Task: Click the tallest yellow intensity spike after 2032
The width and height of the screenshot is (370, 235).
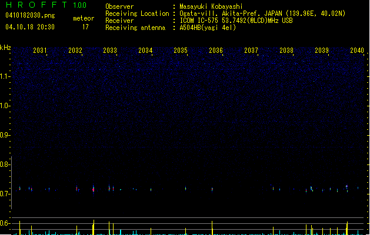Action: click(94, 227)
